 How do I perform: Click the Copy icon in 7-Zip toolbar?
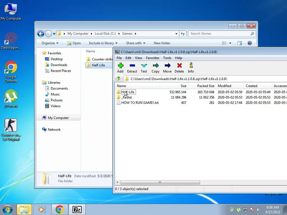tap(155, 68)
